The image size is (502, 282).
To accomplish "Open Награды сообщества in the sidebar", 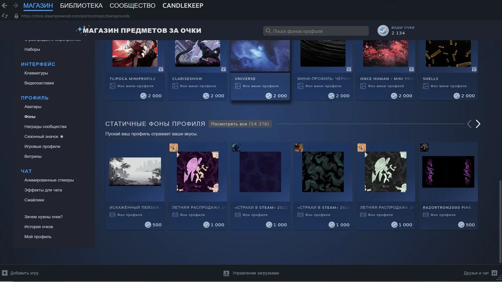I will click(45, 126).
